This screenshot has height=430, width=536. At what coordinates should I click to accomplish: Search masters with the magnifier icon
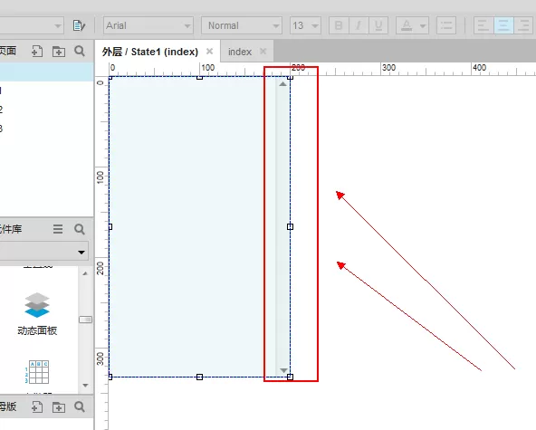(x=80, y=406)
